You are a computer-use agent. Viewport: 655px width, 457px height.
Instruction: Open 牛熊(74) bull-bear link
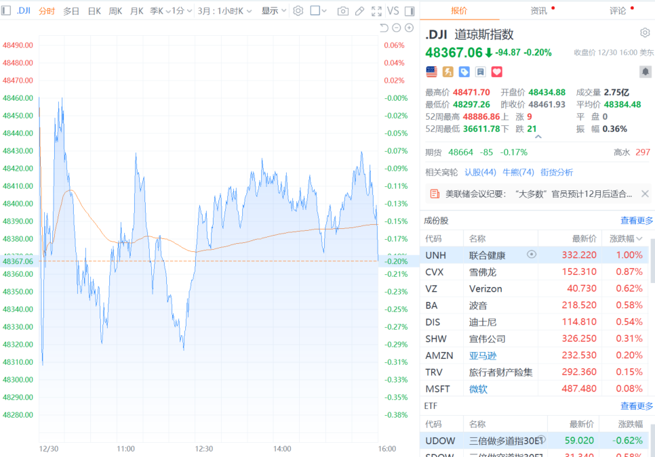coord(518,172)
